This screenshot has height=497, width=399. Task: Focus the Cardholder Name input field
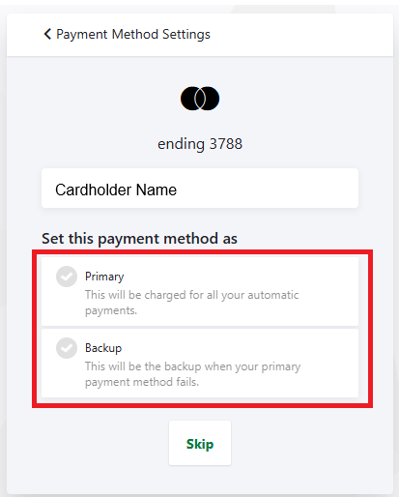(x=200, y=189)
